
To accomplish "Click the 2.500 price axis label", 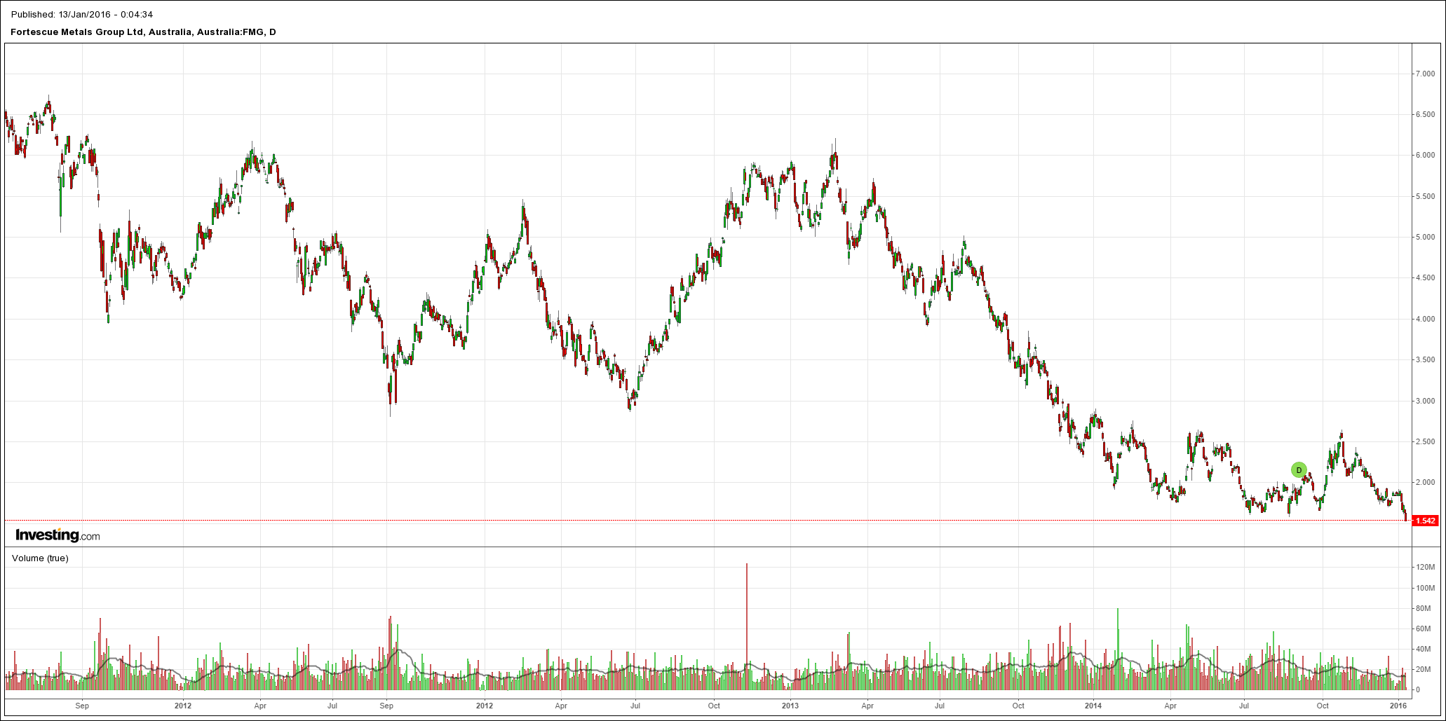I will 1424,441.
